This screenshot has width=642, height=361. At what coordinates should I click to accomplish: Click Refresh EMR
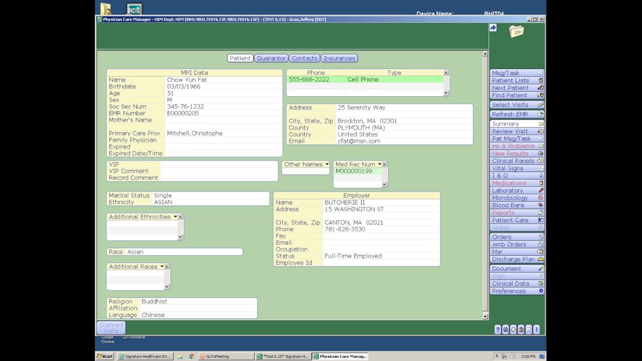(x=517, y=114)
